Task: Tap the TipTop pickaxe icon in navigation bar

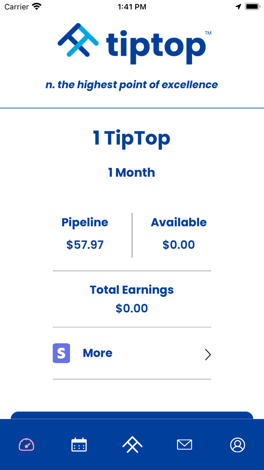Action: tap(132, 445)
